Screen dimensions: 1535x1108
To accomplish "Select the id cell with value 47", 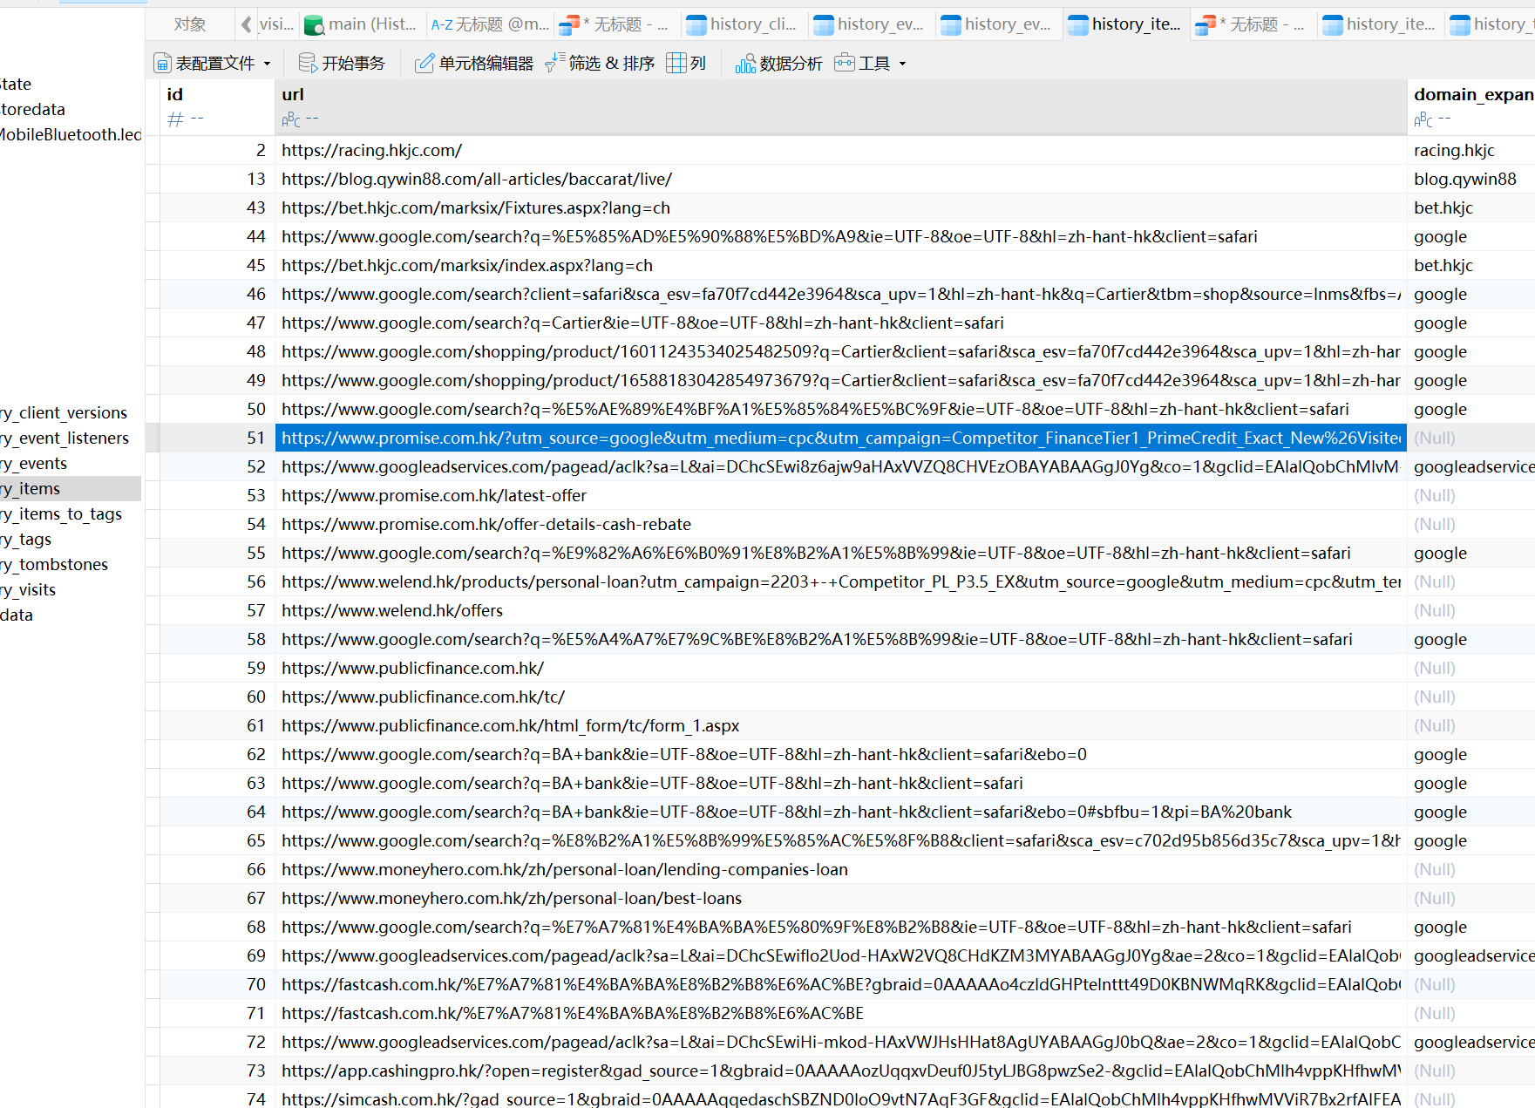I will click(x=217, y=323).
